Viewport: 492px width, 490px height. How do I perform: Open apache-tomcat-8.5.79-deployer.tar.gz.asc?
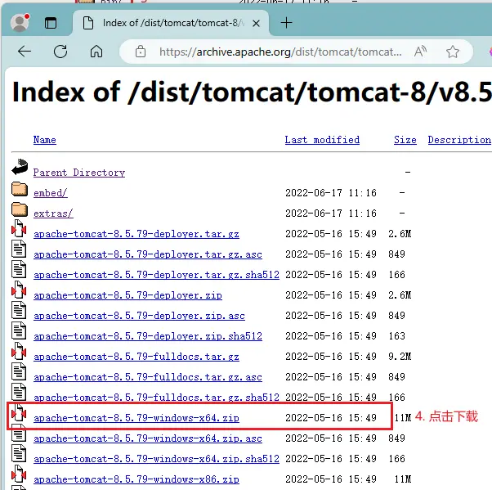148,254
